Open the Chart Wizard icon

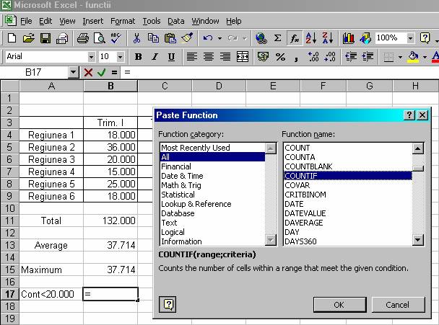click(349, 38)
